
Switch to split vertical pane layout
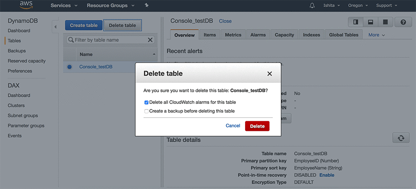(356, 22)
